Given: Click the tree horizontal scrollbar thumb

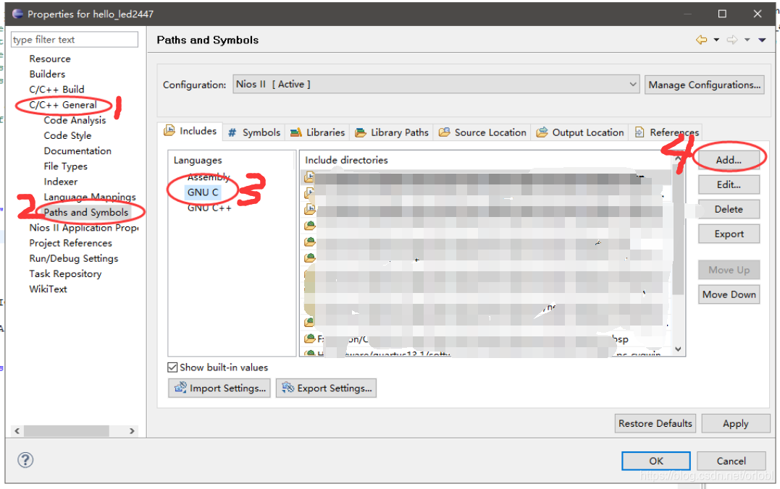Looking at the screenshot, I should (66, 431).
